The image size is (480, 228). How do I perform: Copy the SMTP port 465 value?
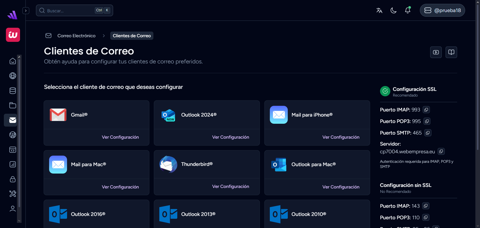coord(428,133)
